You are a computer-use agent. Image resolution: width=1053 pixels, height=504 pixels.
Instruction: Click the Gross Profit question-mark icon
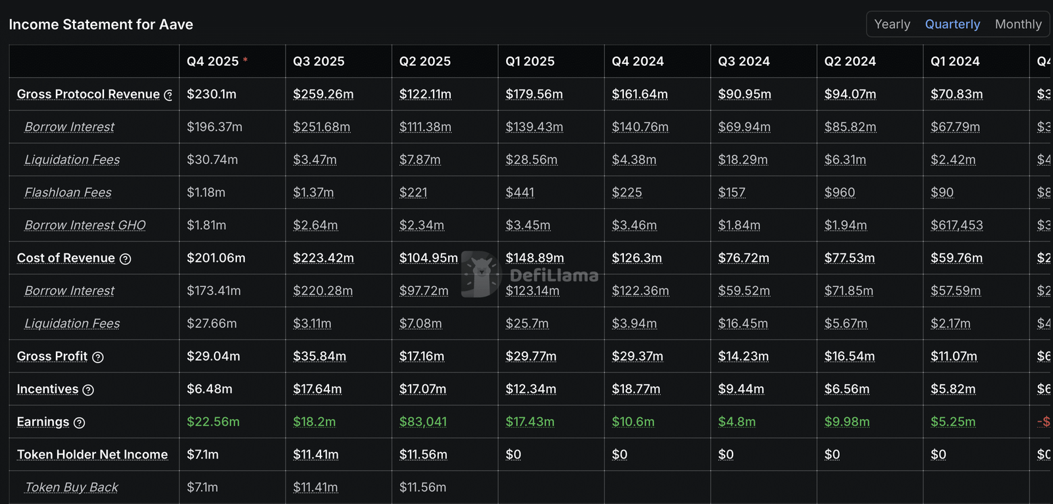97,357
